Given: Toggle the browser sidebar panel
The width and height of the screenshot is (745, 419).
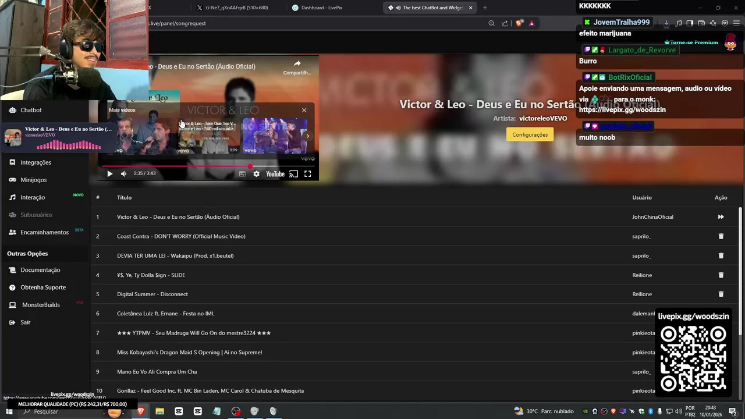Looking at the screenshot, I should [690, 23].
